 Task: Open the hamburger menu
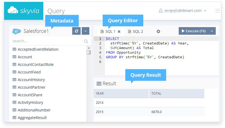coord(218,11)
